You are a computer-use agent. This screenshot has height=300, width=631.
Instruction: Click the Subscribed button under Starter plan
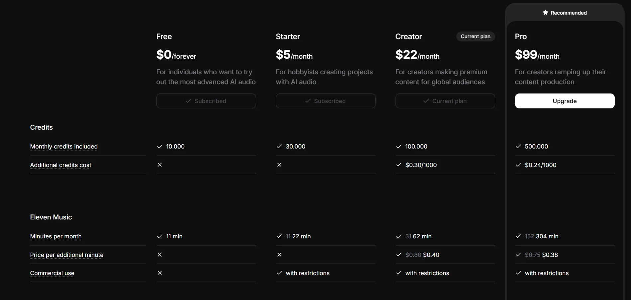[325, 101]
